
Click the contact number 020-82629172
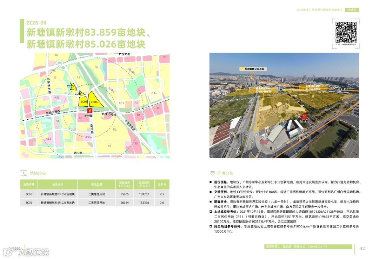pos(317,247)
